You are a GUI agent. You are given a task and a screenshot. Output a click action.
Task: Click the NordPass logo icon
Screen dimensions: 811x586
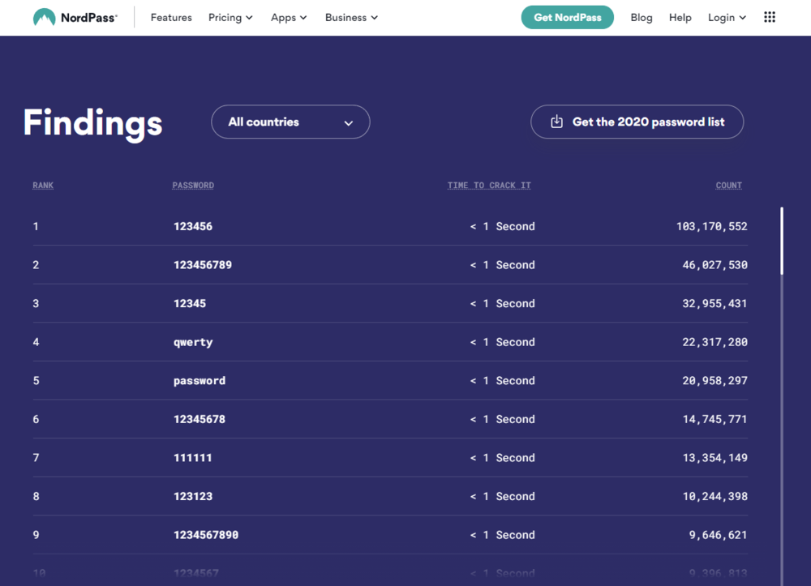tap(44, 17)
